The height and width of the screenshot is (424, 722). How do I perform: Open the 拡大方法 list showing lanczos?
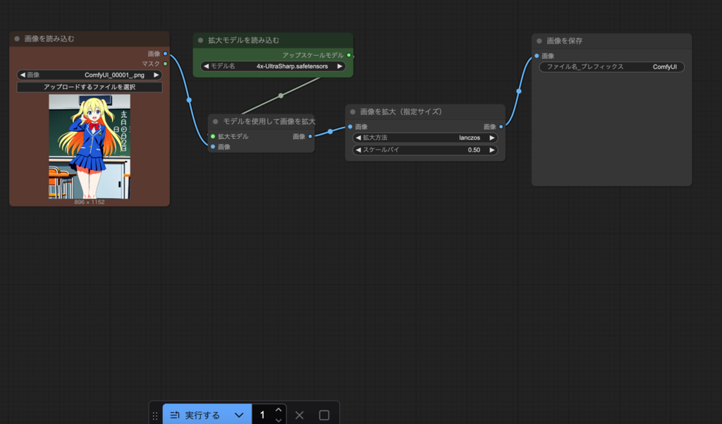425,138
